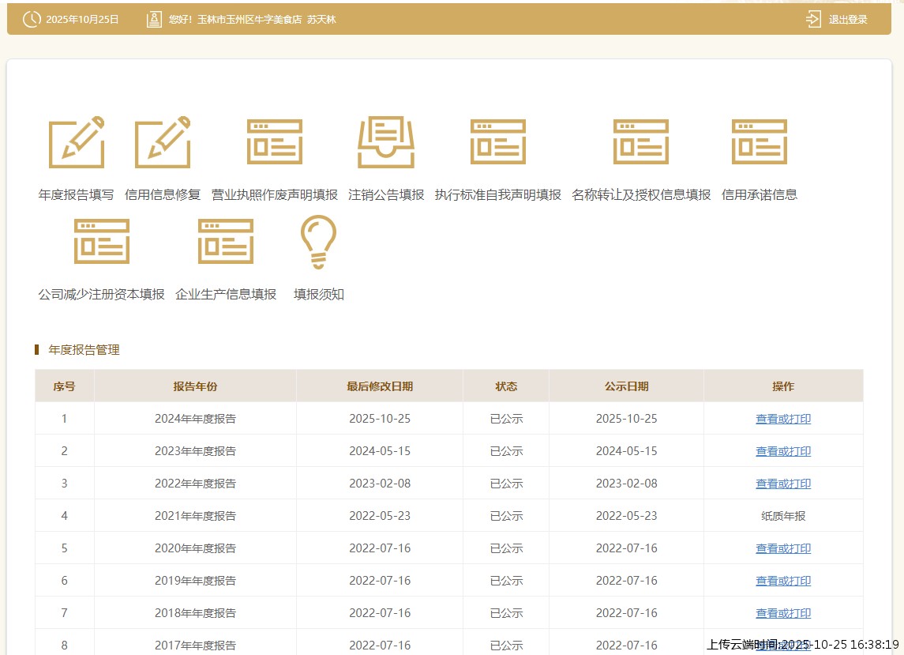The image size is (904, 655).
Task: Click the 退出登录 logout icon
Action: [x=813, y=19]
